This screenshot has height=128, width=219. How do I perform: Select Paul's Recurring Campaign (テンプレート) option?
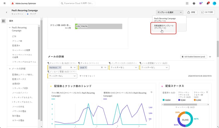coord(169,20)
